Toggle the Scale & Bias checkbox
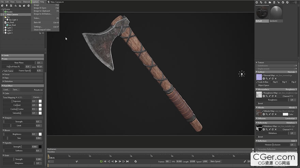Screen dimensions: 300x168 (257, 82)
